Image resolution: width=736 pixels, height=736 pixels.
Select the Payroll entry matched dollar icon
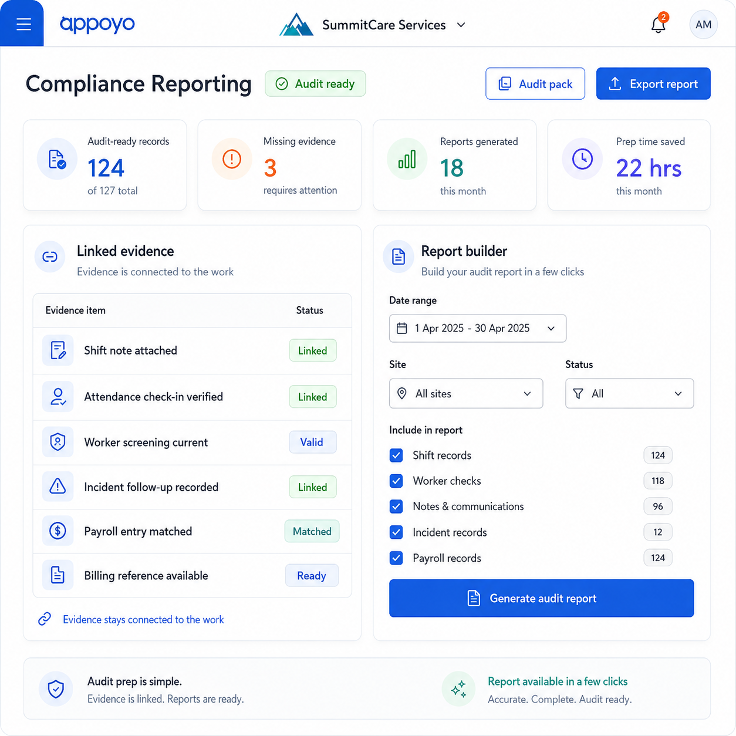pos(58,531)
